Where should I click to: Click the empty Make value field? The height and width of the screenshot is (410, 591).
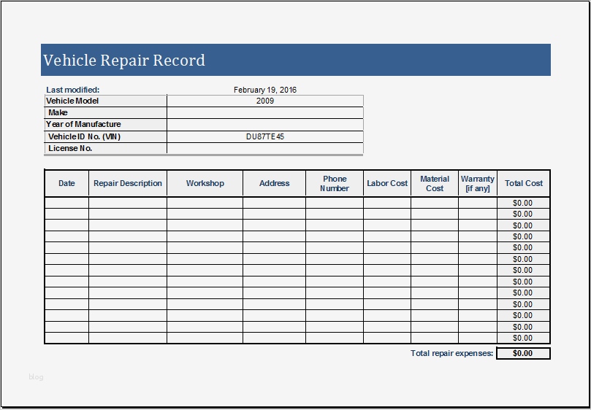265,112
